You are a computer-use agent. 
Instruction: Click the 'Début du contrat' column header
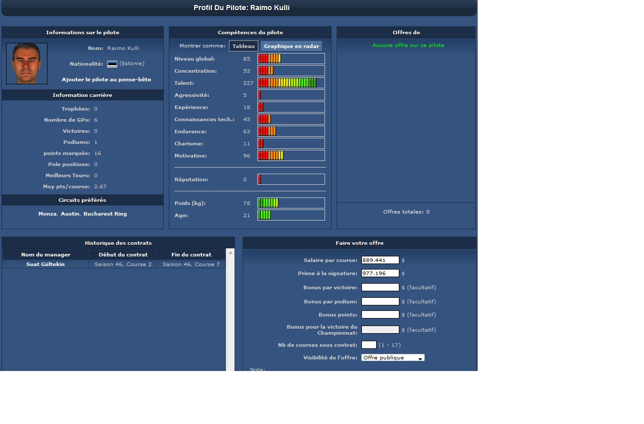(x=123, y=254)
